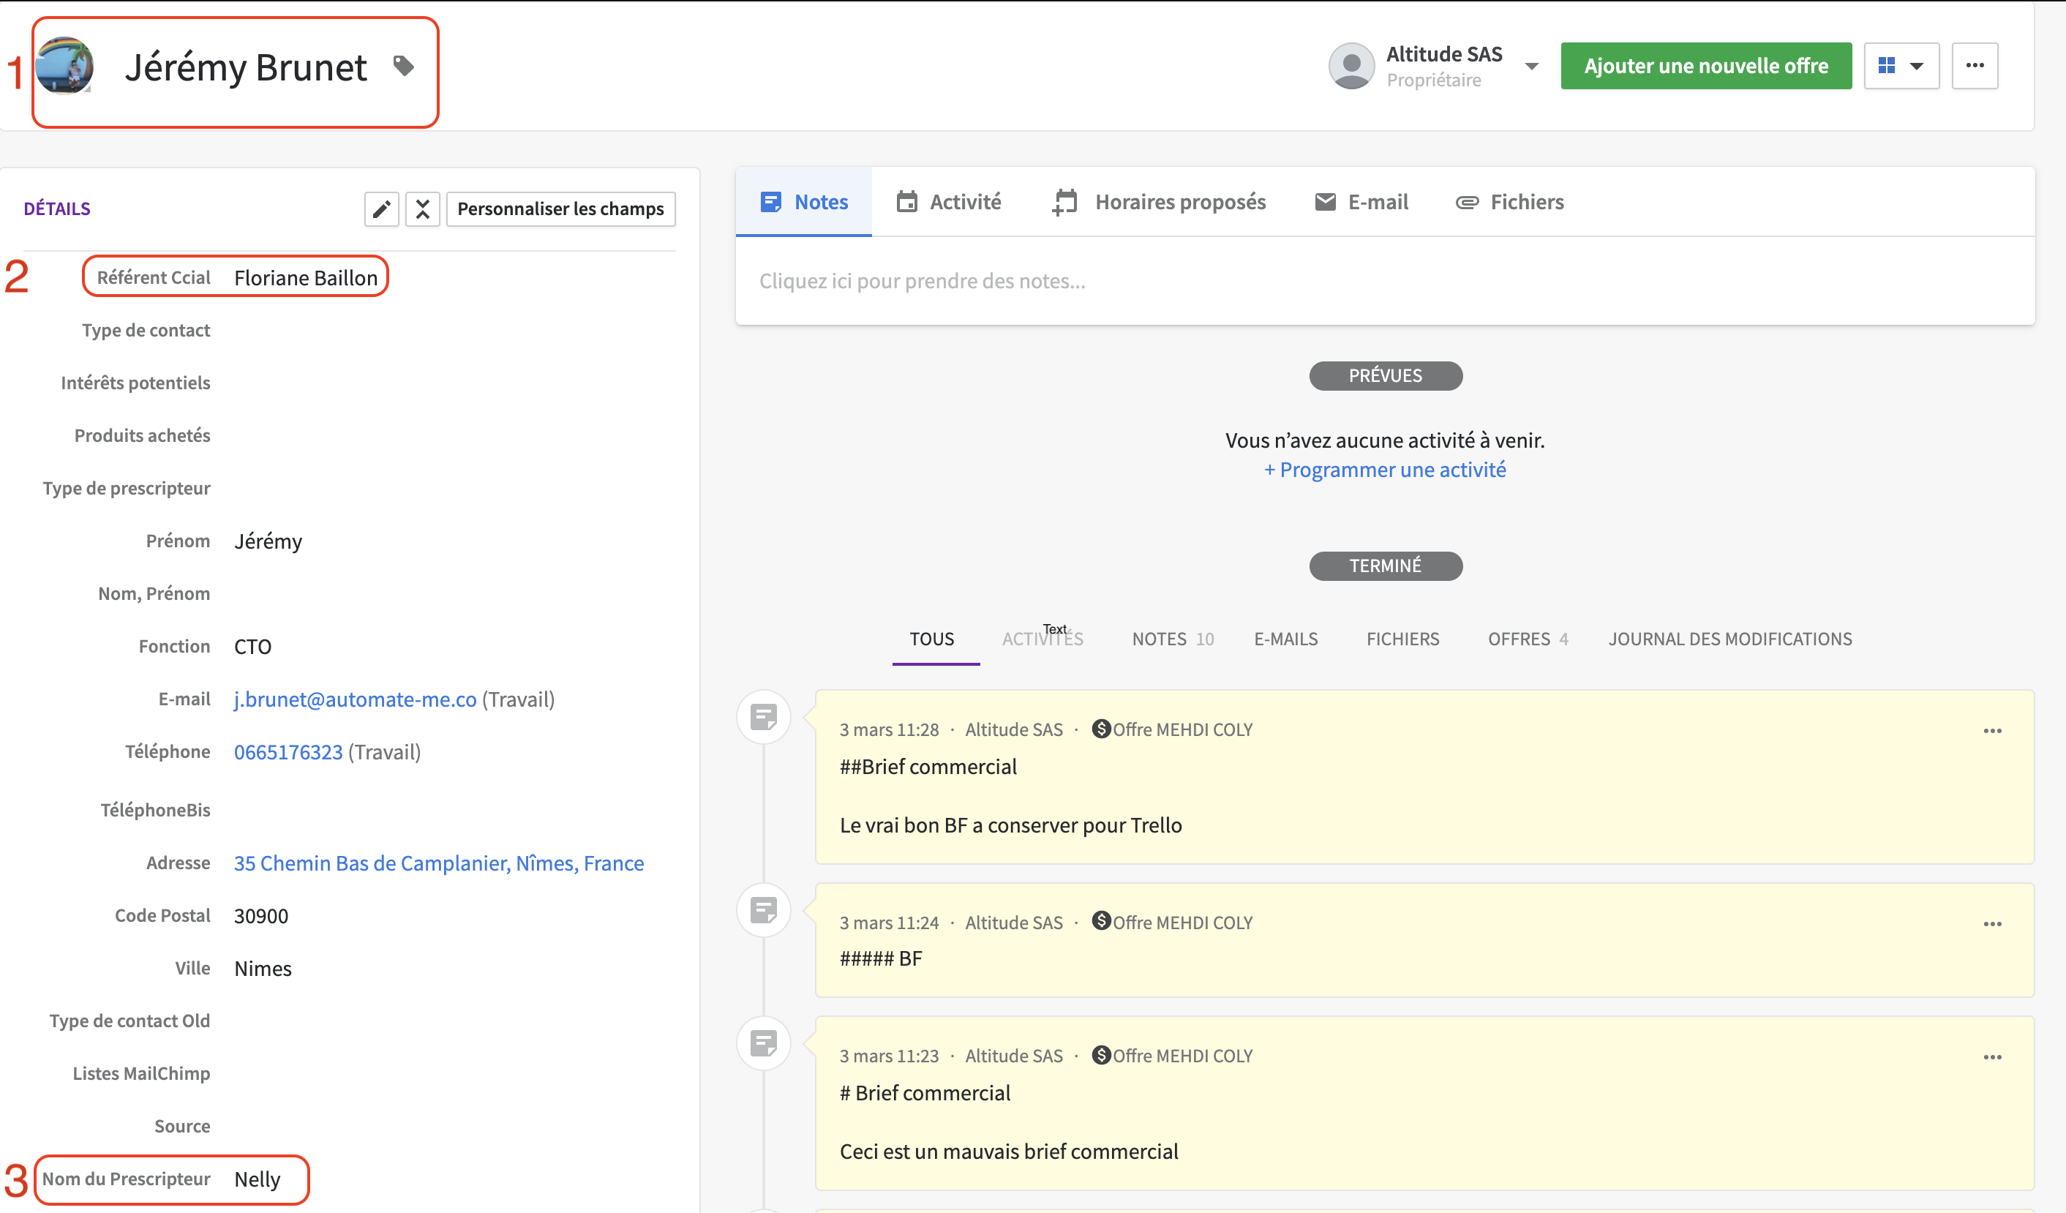Viewport: 2066px width, 1213px height.
Task: Click note icon beside 11:28 timeline entry
Action: tap(763, 718)
